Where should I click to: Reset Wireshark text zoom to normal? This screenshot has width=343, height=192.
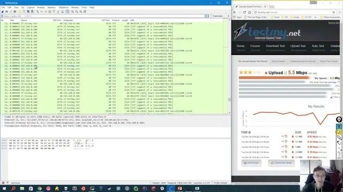point(81,12)
